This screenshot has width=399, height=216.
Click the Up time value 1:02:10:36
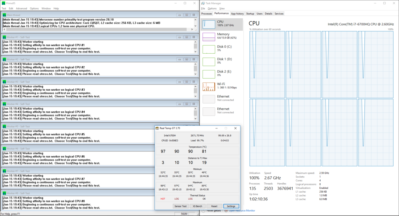click(258, 199)
